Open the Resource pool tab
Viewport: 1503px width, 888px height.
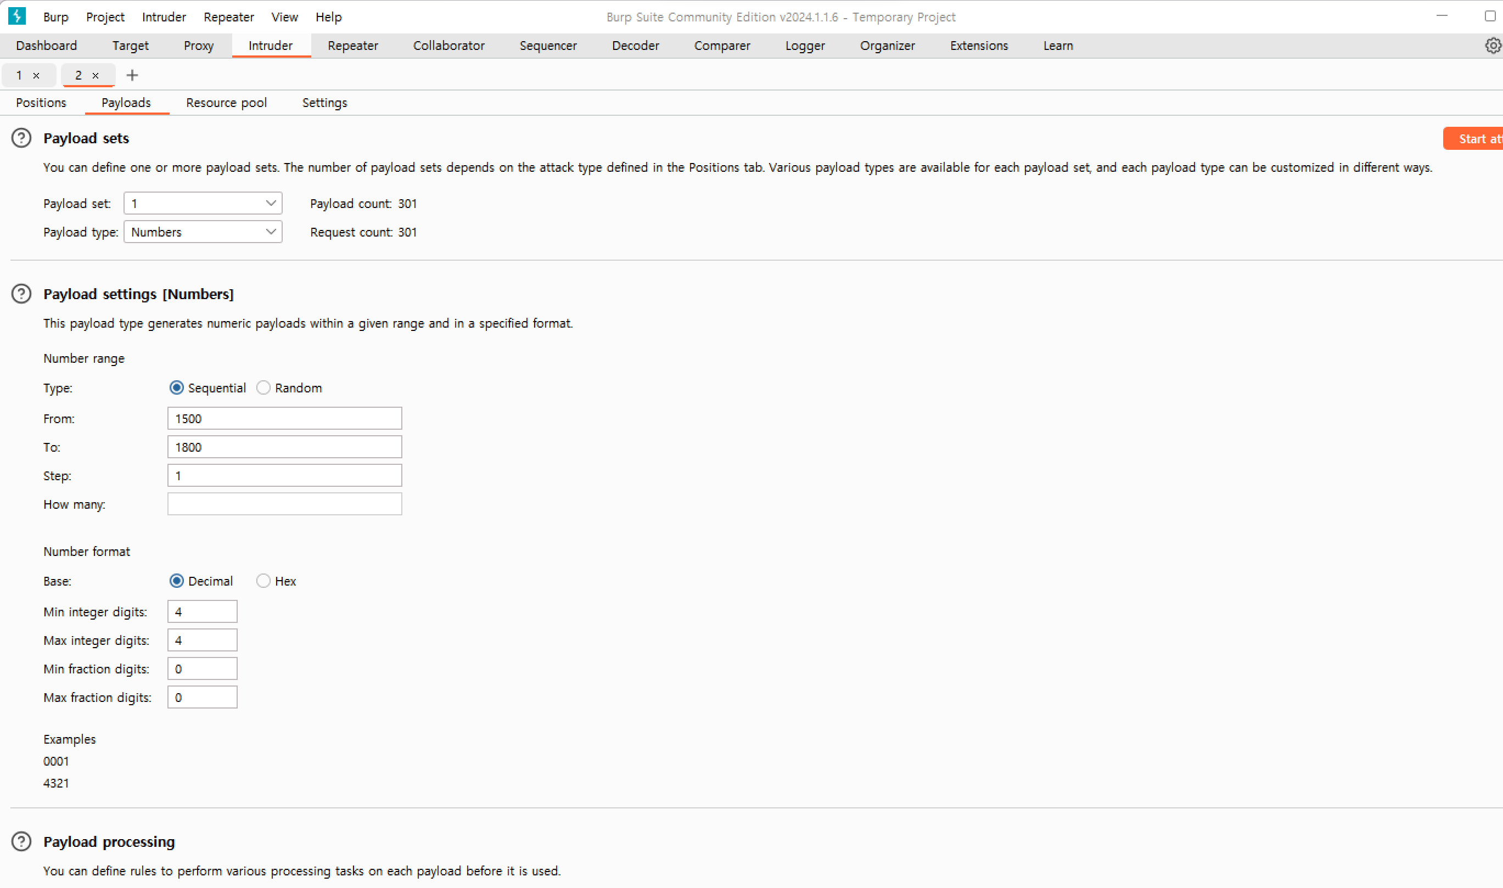pyautogui.click(x=226, y=103)
